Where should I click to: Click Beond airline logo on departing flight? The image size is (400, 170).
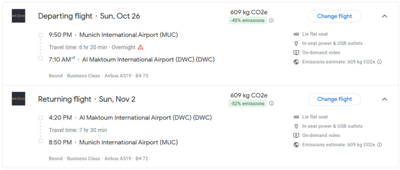[18, 16]
